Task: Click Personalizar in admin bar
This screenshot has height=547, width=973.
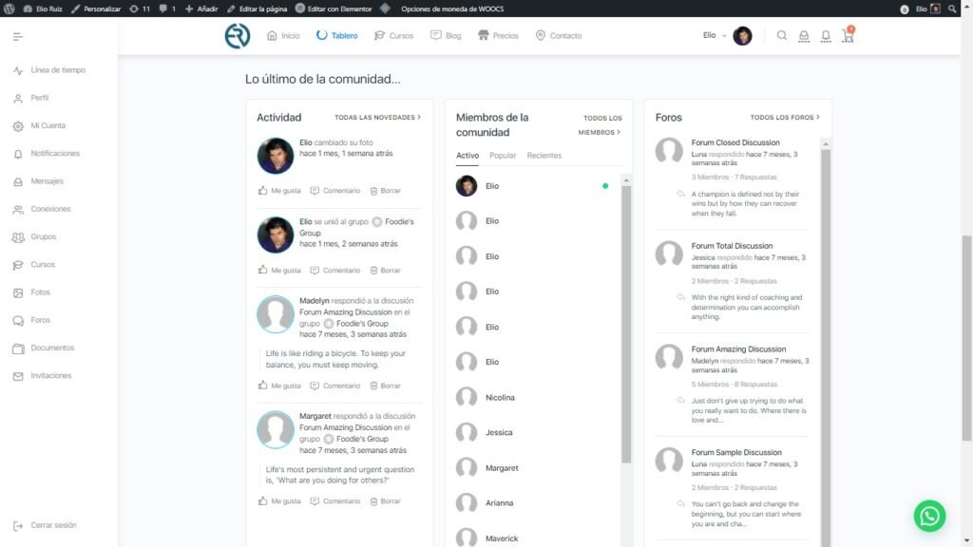Action: [96, 9]
